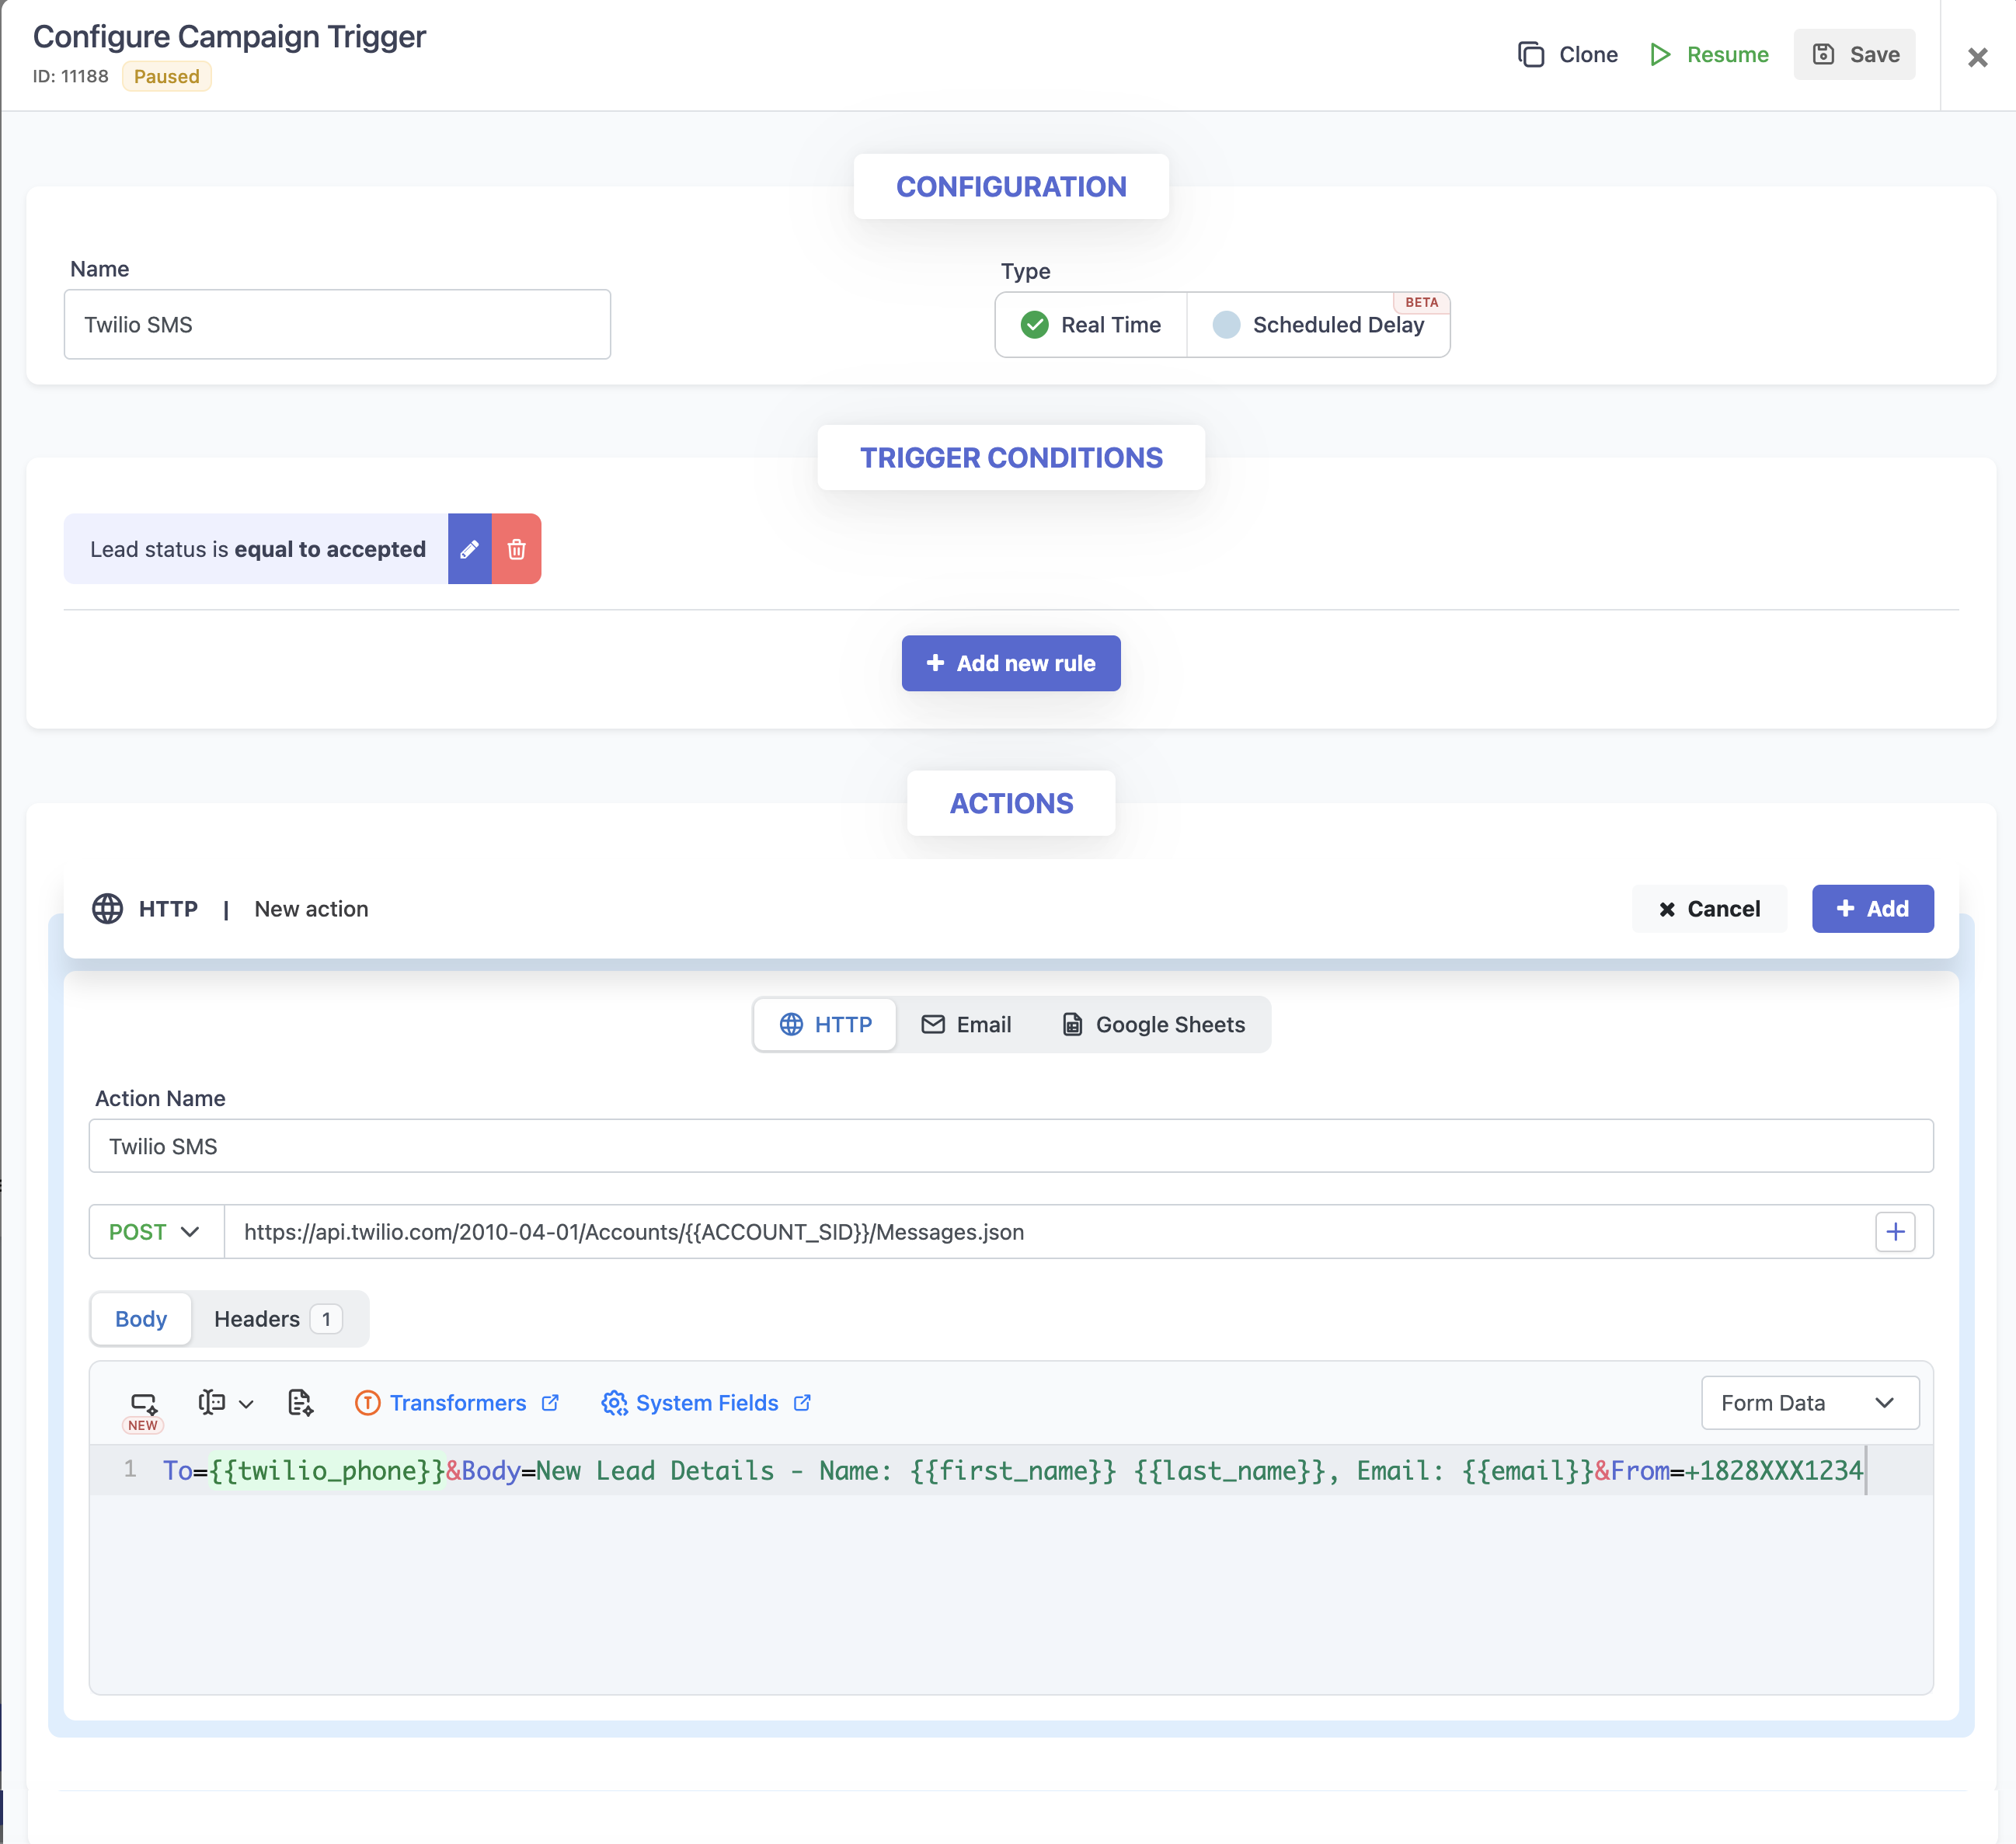Click the document sparkle icon in editor toolbar
This screenshot has width=2016, height=1844.
[x=300, y=1403]
